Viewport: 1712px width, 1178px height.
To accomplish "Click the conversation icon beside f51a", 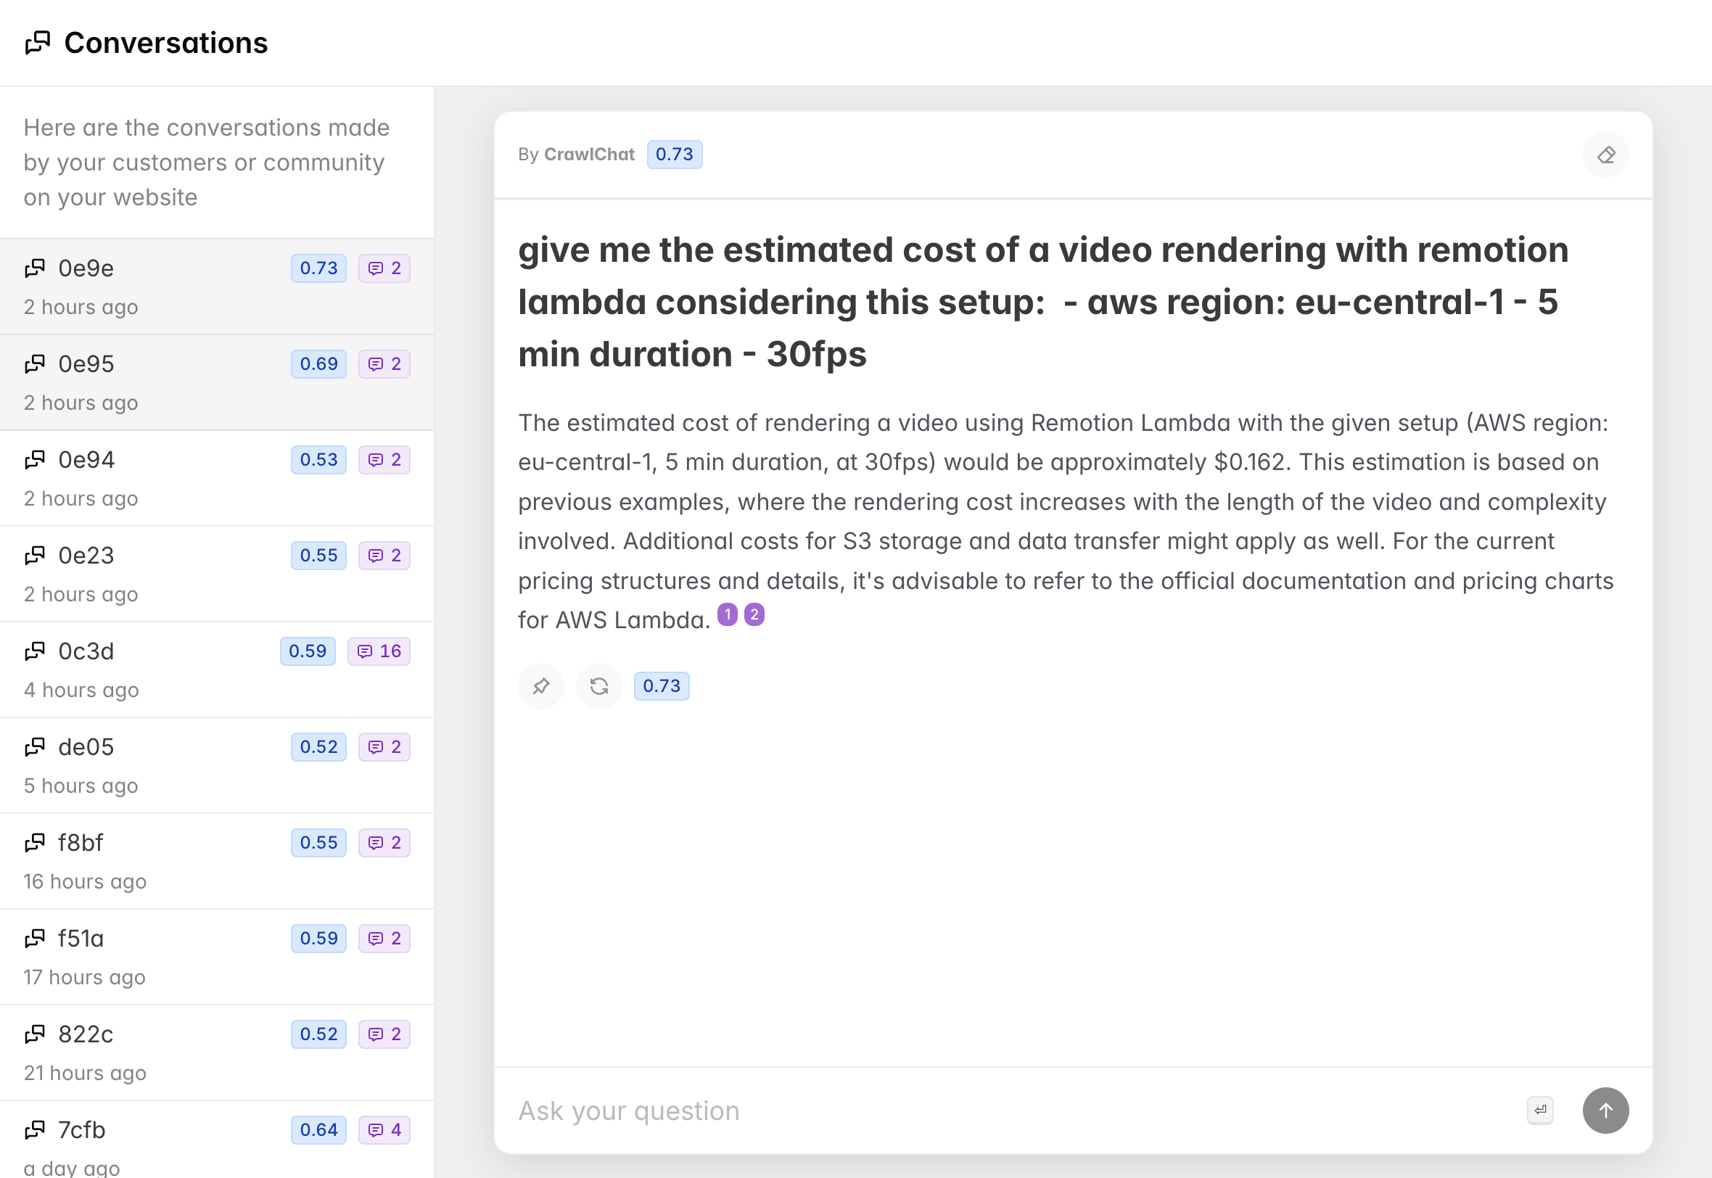I will [x=34, y=938].
